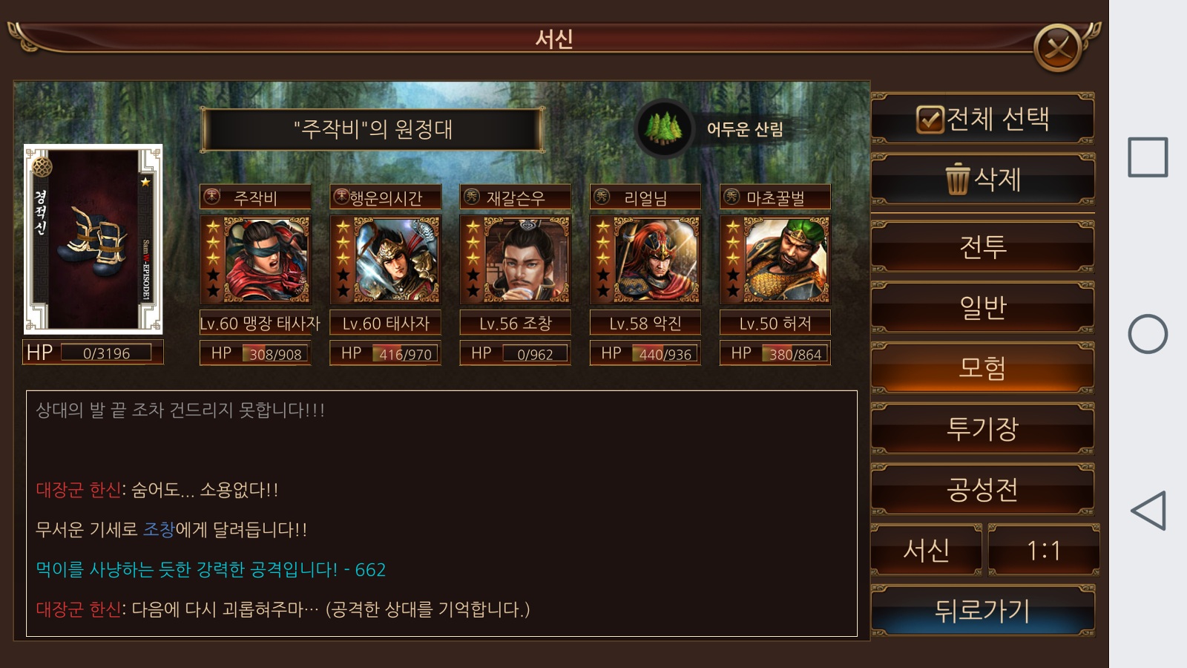The height and width of the screenshot is (668, 1187).
Task: Go back with 뒤로가기 button
Action: (983, 611)
